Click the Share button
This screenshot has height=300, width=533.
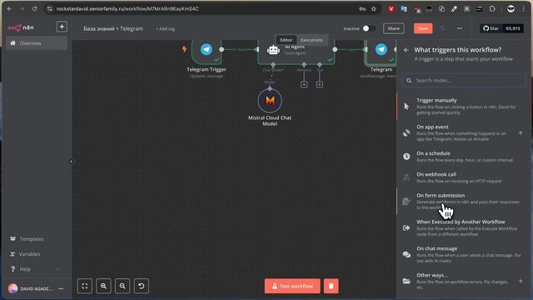tap(394, 28)
